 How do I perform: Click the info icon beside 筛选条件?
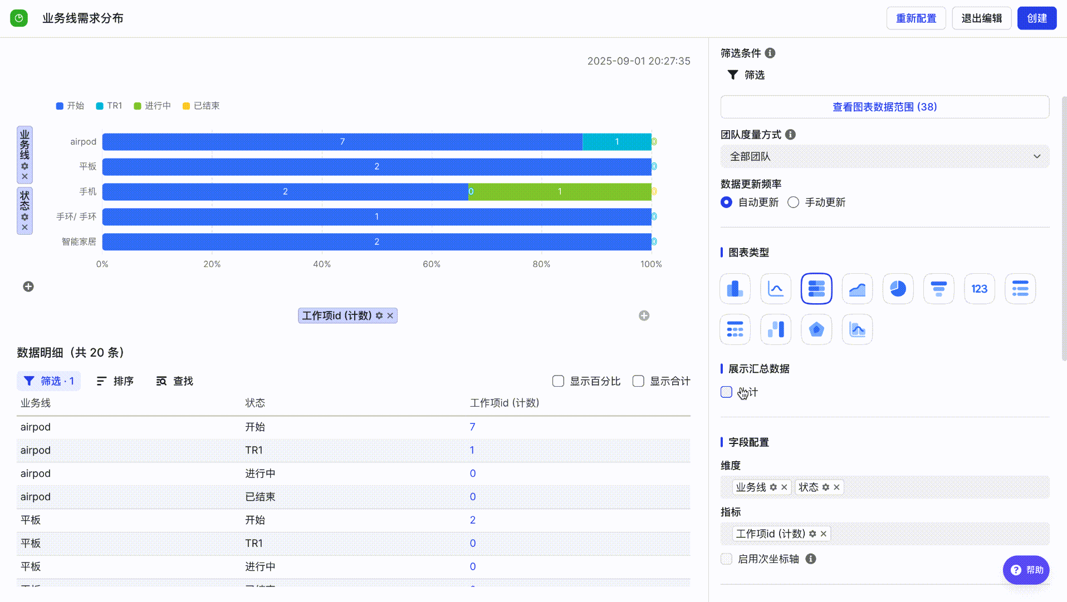point(770,53)
